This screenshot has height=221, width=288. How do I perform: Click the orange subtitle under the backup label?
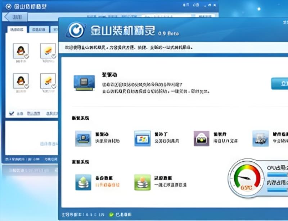[107, 185]
